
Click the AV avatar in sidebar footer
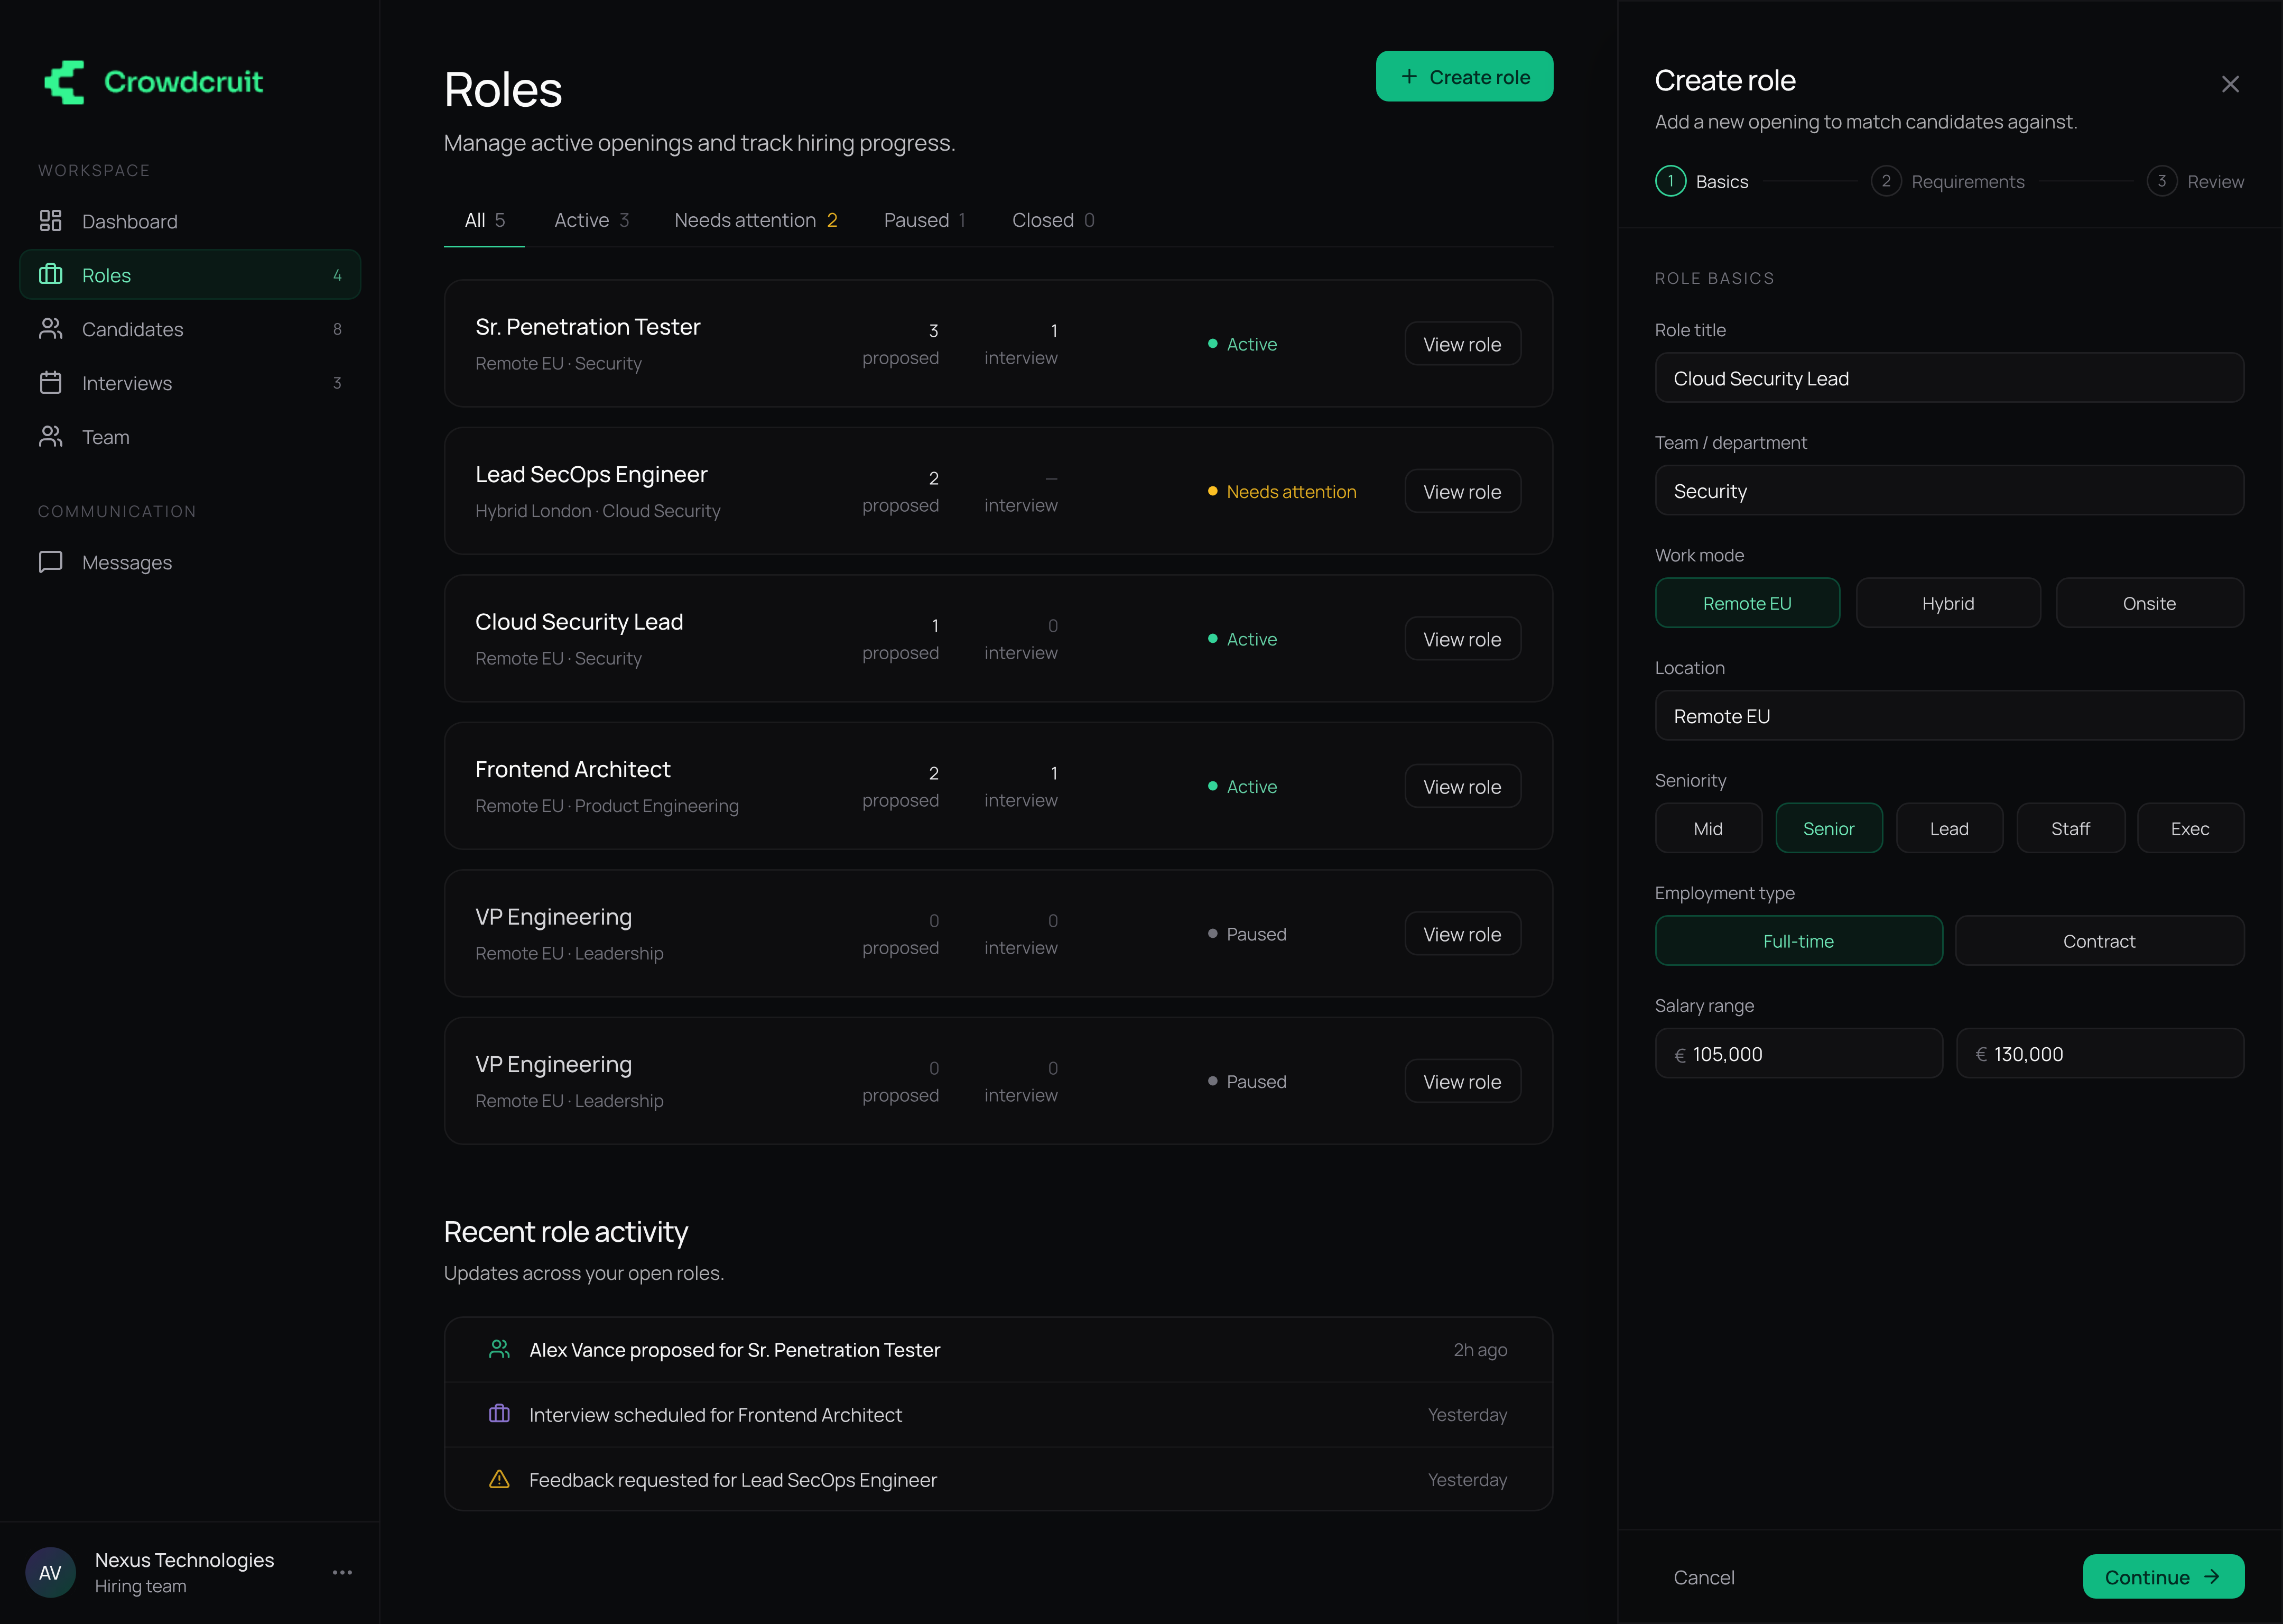pos(50,1572)
